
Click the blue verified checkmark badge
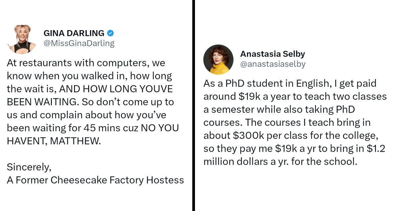pyautogui.click(x=111, y=33)
